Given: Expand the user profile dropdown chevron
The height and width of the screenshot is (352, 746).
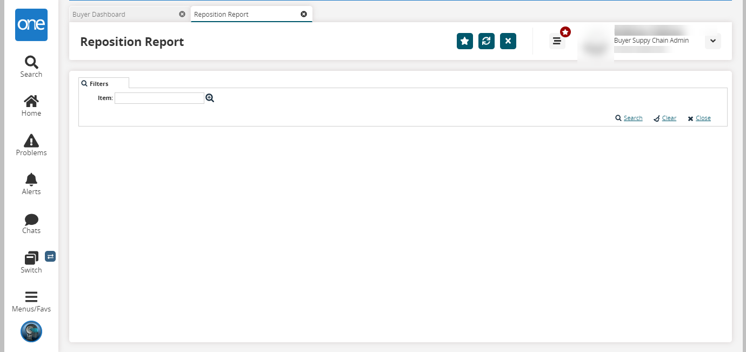Looking at the screenshot, I should tap(713, 41).
